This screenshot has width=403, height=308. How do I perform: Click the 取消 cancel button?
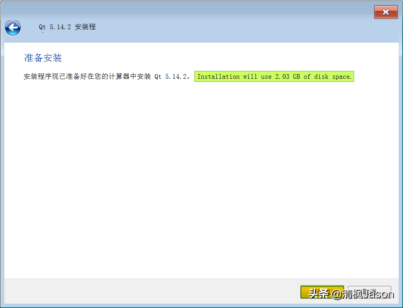click(369, 292)
